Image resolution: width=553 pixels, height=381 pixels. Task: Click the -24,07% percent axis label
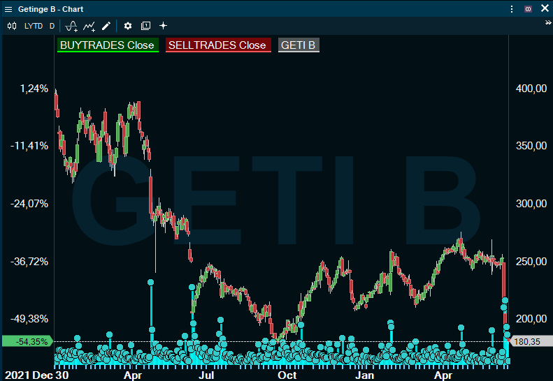[29, 204]
